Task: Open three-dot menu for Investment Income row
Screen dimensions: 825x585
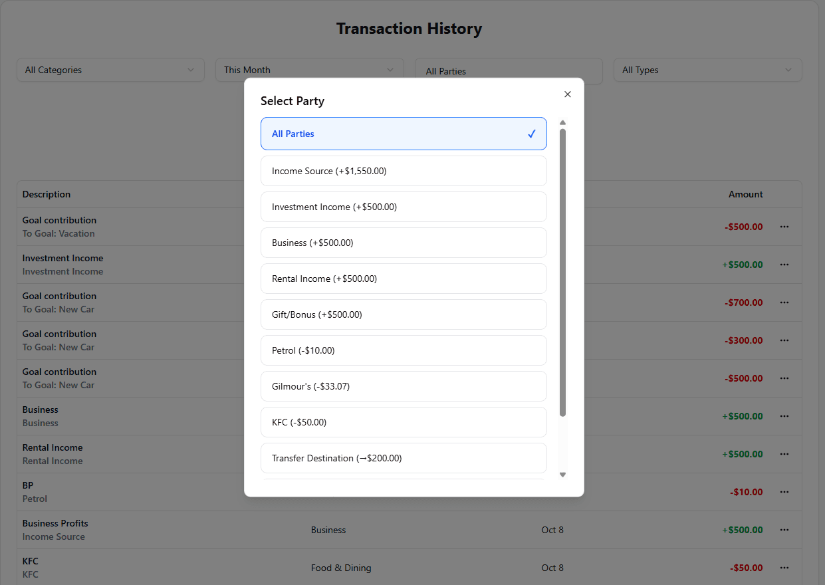Action: pyautogui.click(x=784, y=265)
